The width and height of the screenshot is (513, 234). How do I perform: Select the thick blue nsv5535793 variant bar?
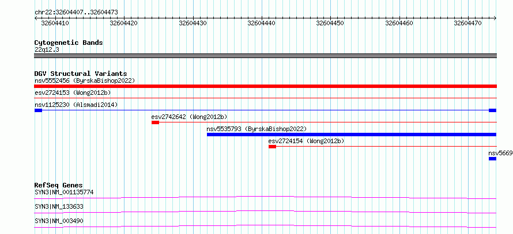(x=352, y=135)
